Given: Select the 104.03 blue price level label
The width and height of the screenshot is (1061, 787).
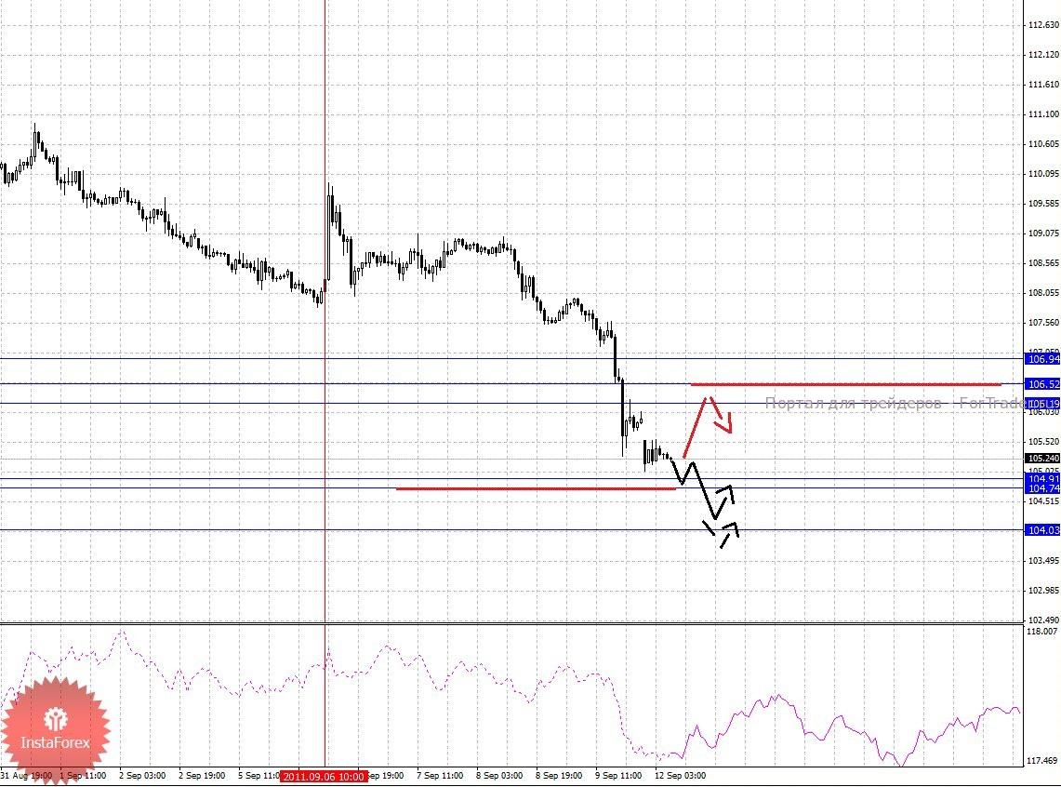Looking at the screenshot, I should point(1042,530).
